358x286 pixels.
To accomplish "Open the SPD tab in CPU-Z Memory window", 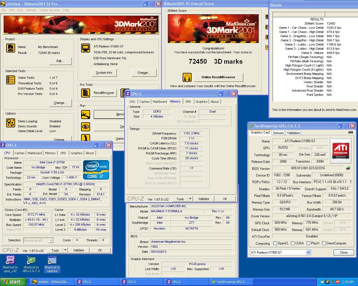I will pyautogui.click(x=188, y=102).
